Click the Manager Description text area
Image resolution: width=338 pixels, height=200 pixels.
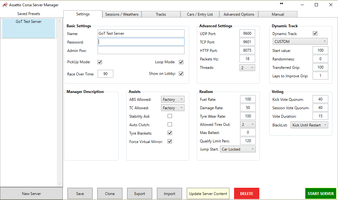(91, 127)
